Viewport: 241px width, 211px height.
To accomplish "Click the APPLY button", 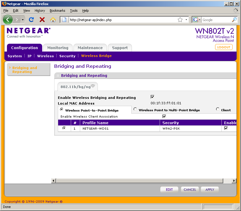I will [x=210, y=190].
